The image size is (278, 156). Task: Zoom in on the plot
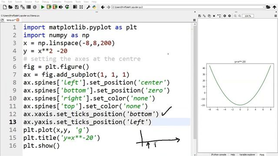point(239,16)
